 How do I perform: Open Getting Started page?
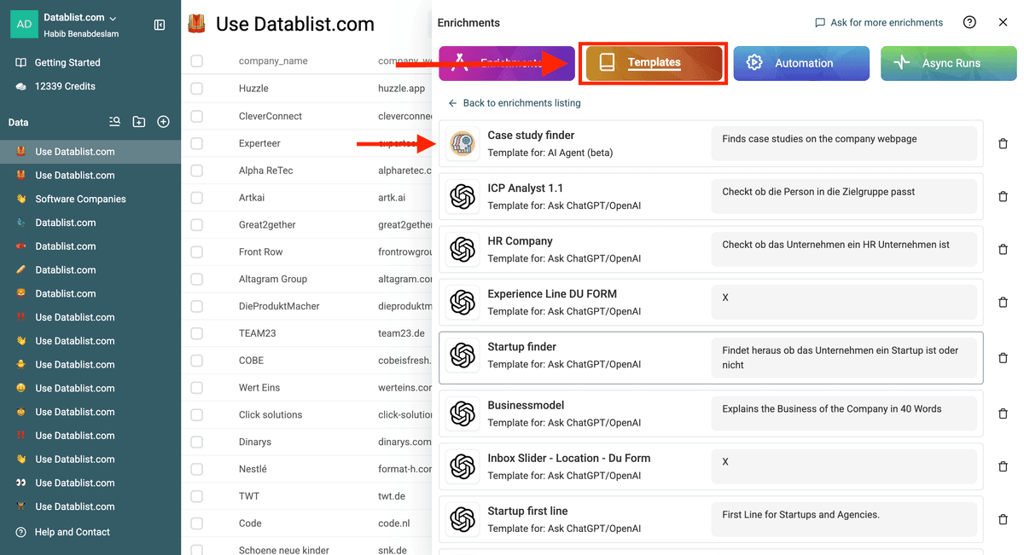point(67,62)
